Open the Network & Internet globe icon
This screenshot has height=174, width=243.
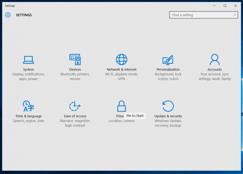(x=122, y=60)
